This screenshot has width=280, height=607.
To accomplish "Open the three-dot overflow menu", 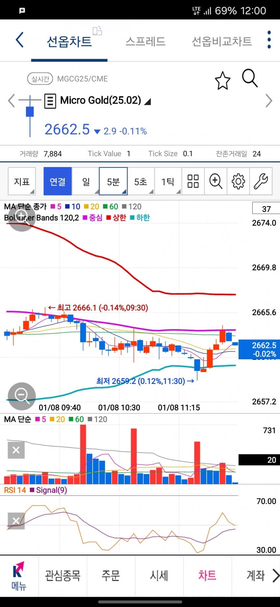I will 269,40.
